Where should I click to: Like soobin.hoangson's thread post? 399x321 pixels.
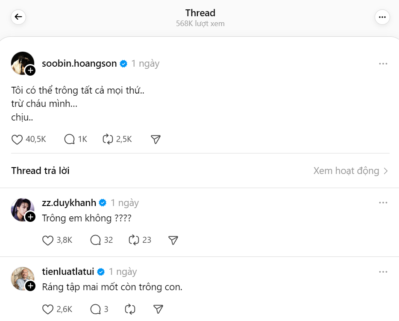tap(16, 139)
